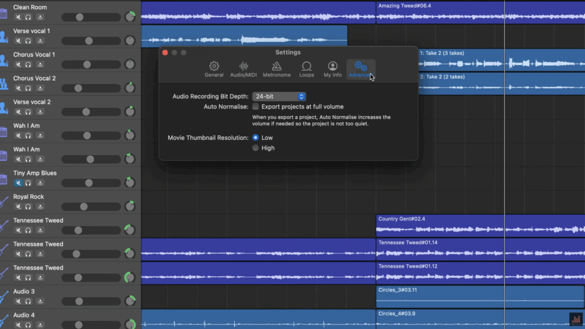The height and width of the screenshot is (329, 585).
Task: Click the Chorus Vocal 2 track instrument icon
Action: coord(3,83)
